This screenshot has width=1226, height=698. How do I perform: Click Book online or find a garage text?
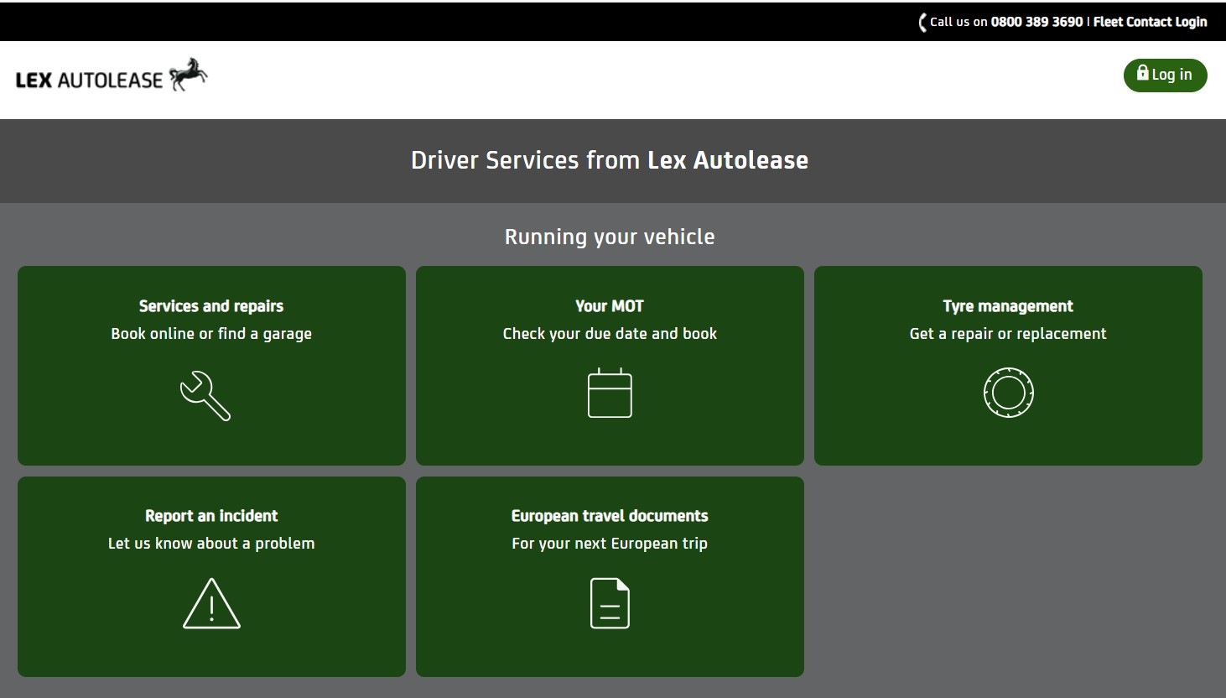210,333
